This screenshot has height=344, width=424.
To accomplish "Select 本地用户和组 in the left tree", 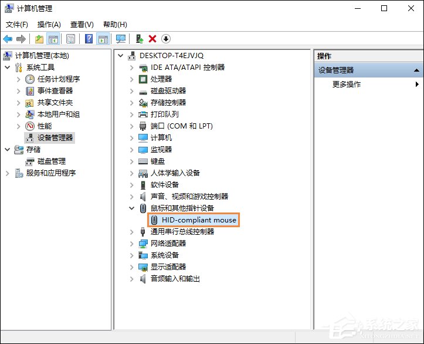I will click(59, 114).
